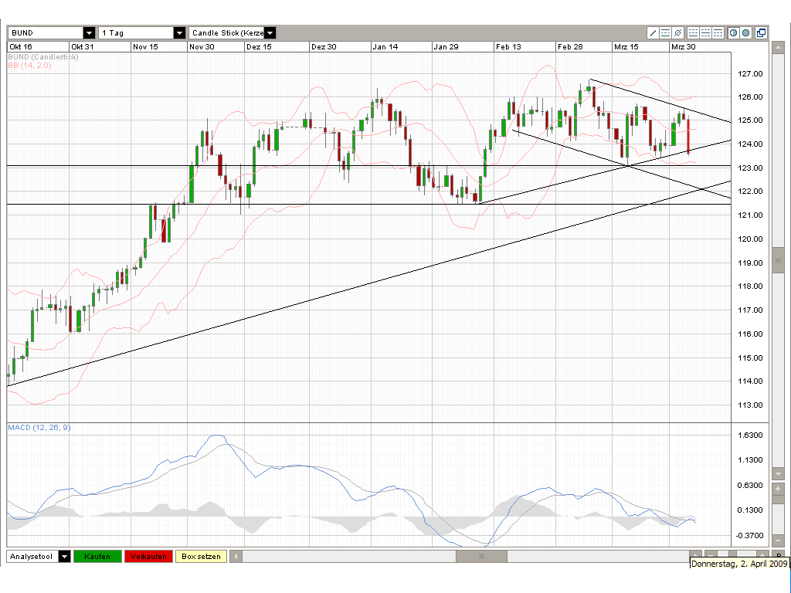Choose line style with solid top line
Screen dimensions: 791x593
718,33
